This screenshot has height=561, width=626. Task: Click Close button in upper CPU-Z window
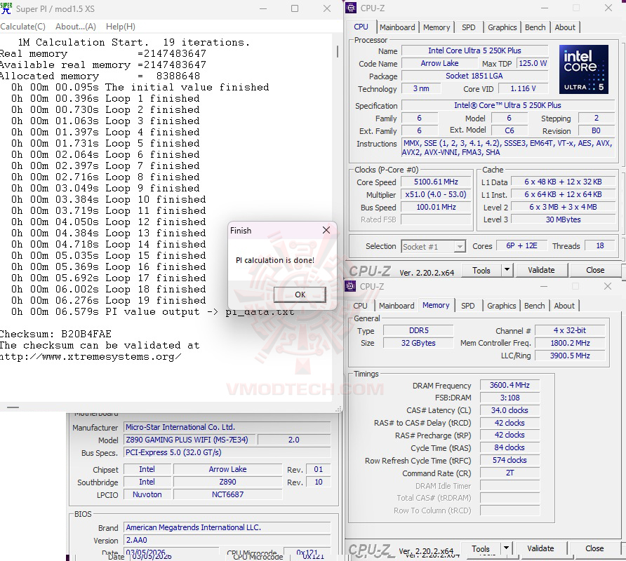point(595,271)
